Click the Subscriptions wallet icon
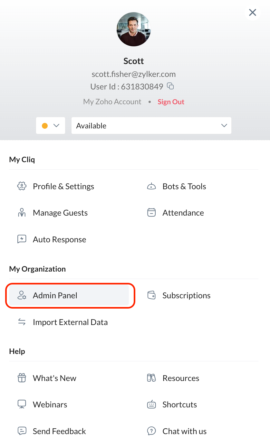270x446 pixels. click(x=151, y=295)
